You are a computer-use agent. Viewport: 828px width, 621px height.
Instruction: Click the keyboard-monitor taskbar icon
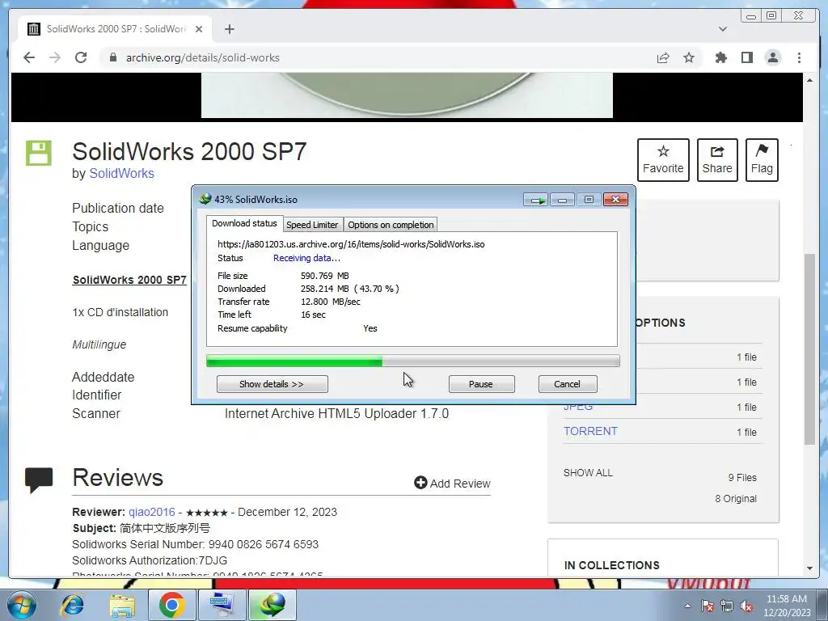point(222,605)
